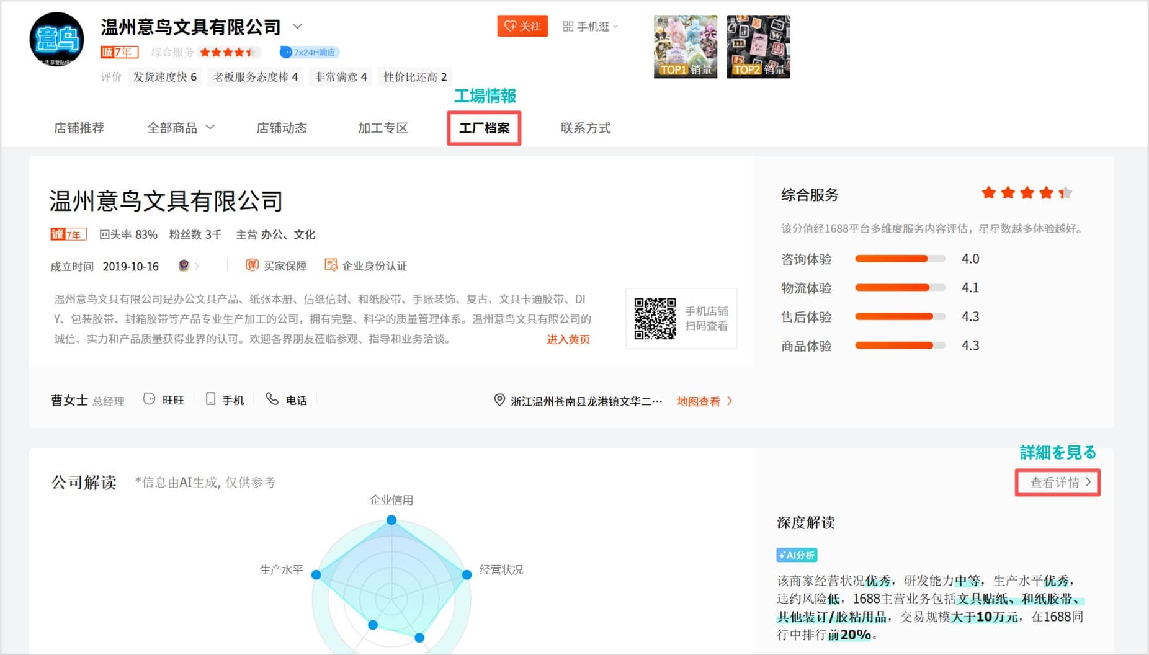Open the 查看详情 details link

pyautogui.click(x=1058, y=483)
